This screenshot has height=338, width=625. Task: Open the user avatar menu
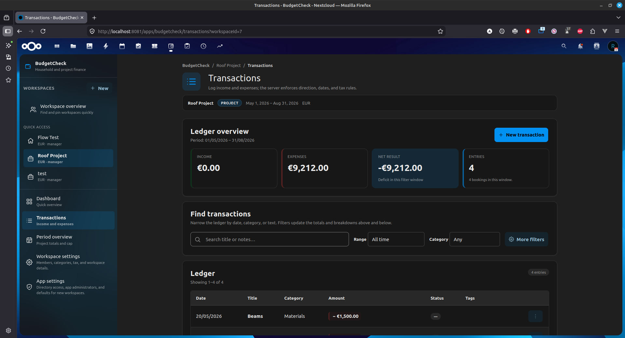(x=613, y=46)
